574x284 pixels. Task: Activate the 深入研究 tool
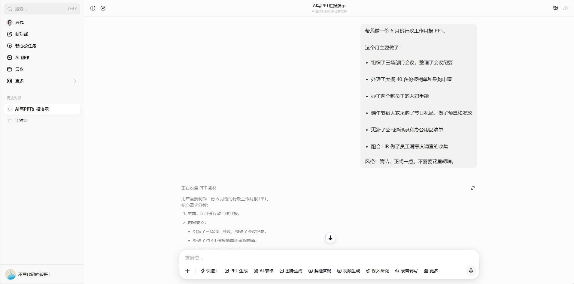378,271
